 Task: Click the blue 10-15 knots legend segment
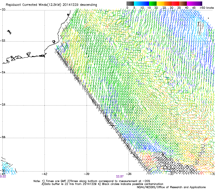[145, 3]
